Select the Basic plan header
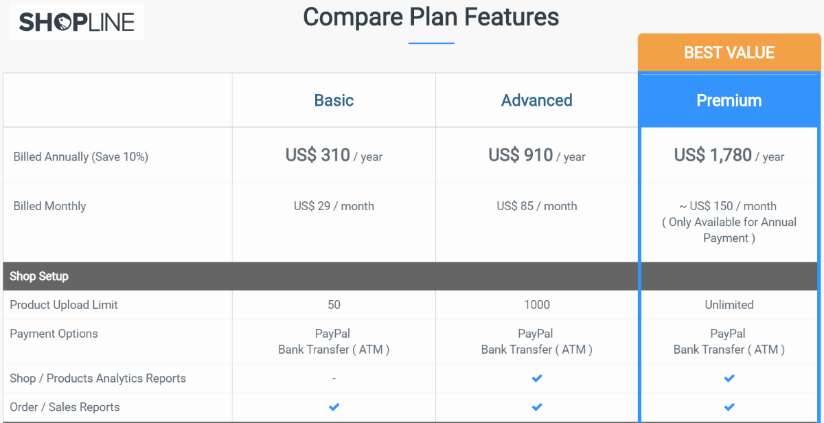This screenshot has width=824, height=423. pos(334,100)
